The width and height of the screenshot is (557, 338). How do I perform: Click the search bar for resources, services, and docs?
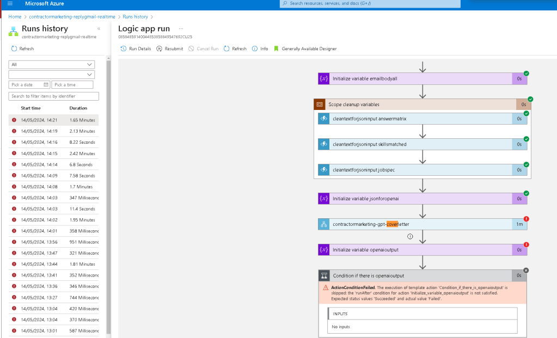coord(370,4)
